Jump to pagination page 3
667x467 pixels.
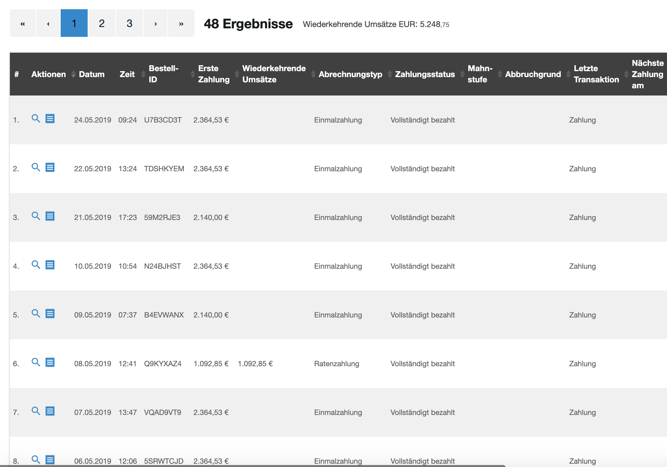click(130, 23)
